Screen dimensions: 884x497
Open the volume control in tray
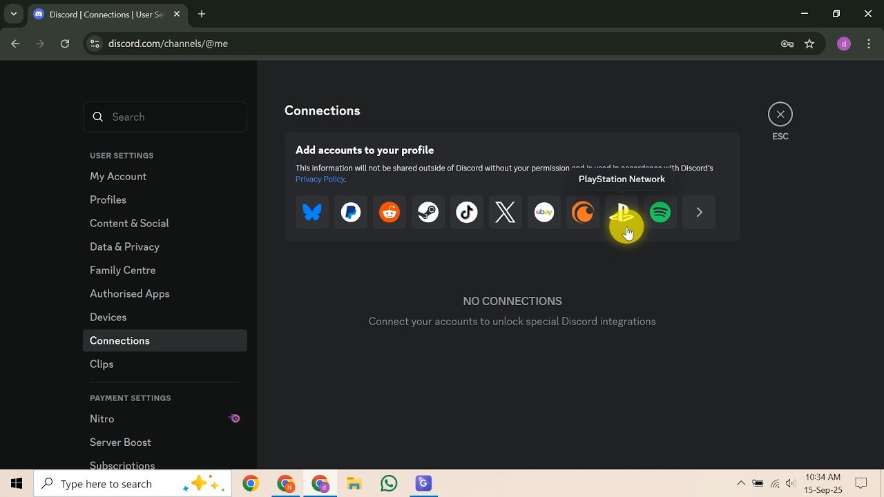[x=791, y=484]
